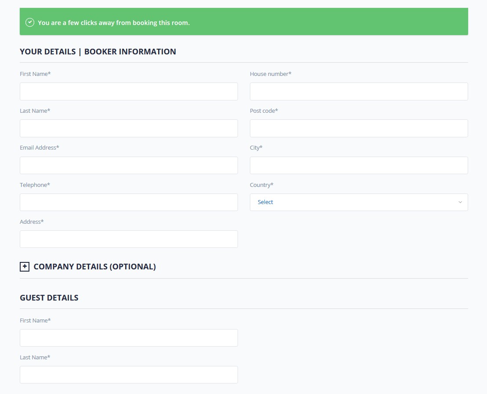Viewport: 487px width, 394px height.
Task: Click the Post code input field
Action: coord(359,128)
